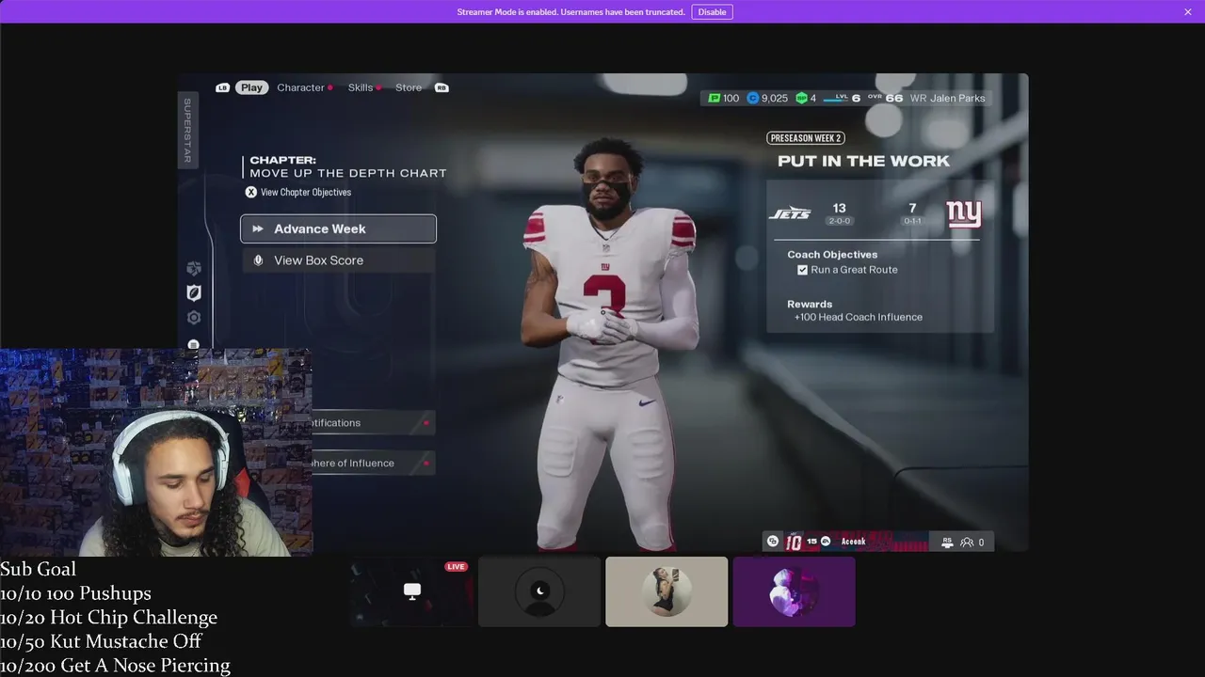
Task: Click the Jets 2-0-0 record
Action: click(x=839, y=221)
